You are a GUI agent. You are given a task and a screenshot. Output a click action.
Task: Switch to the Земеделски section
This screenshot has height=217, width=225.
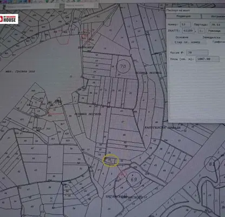pos(211,37)
